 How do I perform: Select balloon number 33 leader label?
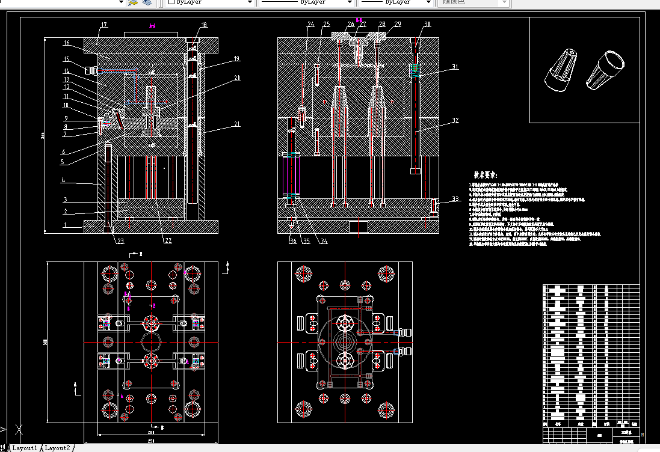point(455,198)
